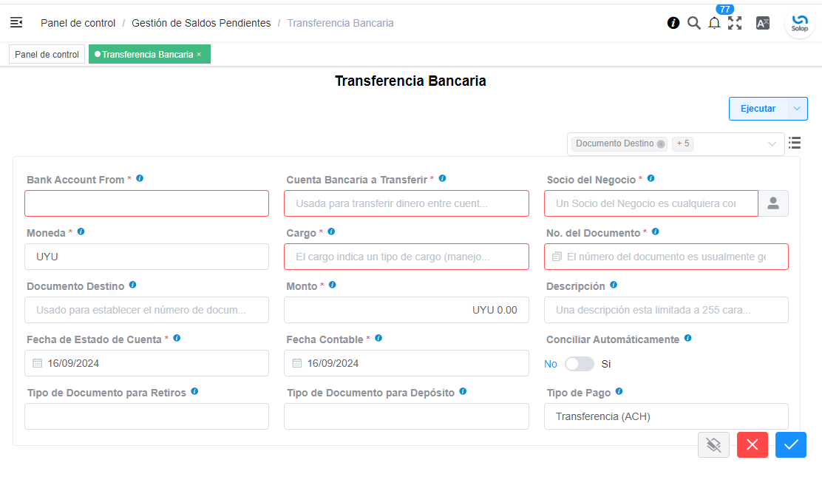
Task: Click the info icon in top bar
Action: tap(673, 23)
